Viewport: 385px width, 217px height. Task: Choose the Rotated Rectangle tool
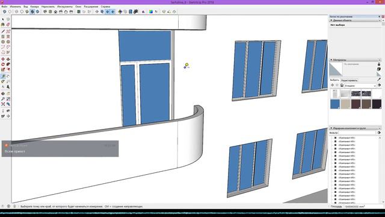[8, 36]
